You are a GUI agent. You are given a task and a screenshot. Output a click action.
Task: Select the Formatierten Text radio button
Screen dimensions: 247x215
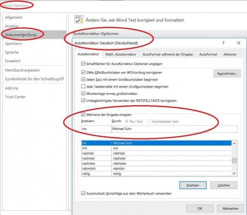point(149,121)
